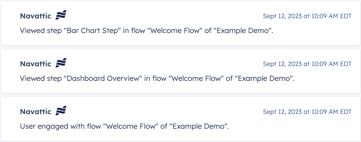Click the timestamp of the Bar Chart Step event
This screenshot has width=361, height=142.
click(x=307, y=16)
